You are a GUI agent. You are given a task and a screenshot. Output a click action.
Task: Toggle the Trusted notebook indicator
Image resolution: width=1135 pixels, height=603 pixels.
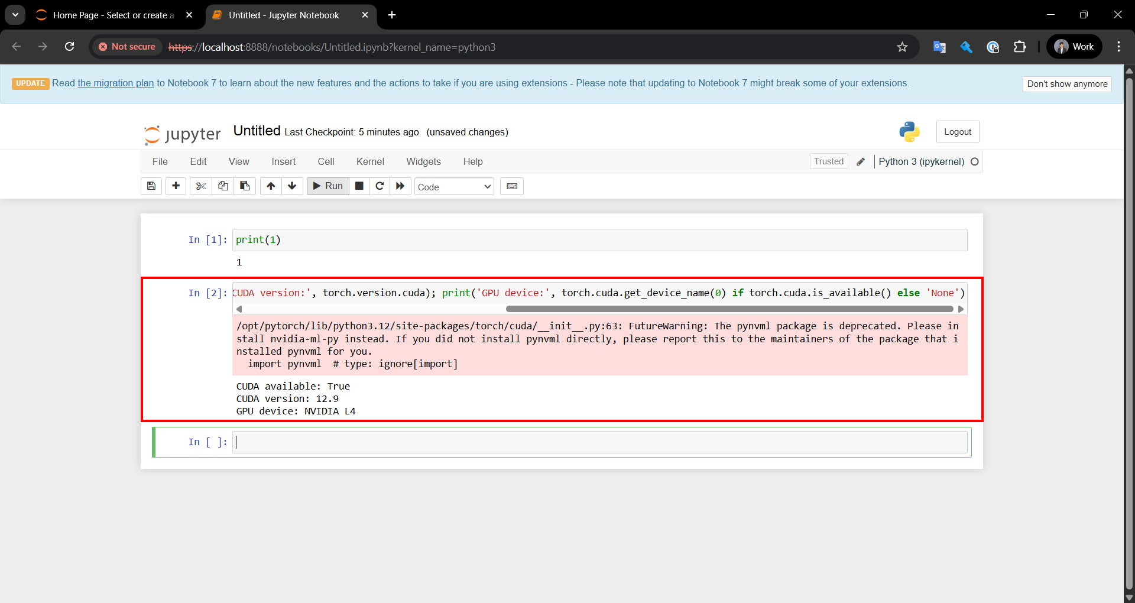pyautogui.click(x=828, y=161)
